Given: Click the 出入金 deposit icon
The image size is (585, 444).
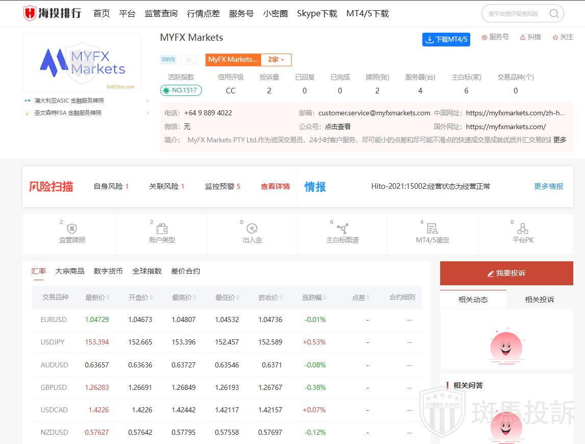Looking at the screenshot, I should pos(252,229).
